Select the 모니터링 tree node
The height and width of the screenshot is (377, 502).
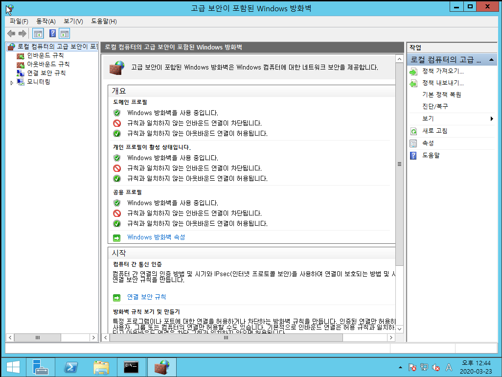[39, 82]
